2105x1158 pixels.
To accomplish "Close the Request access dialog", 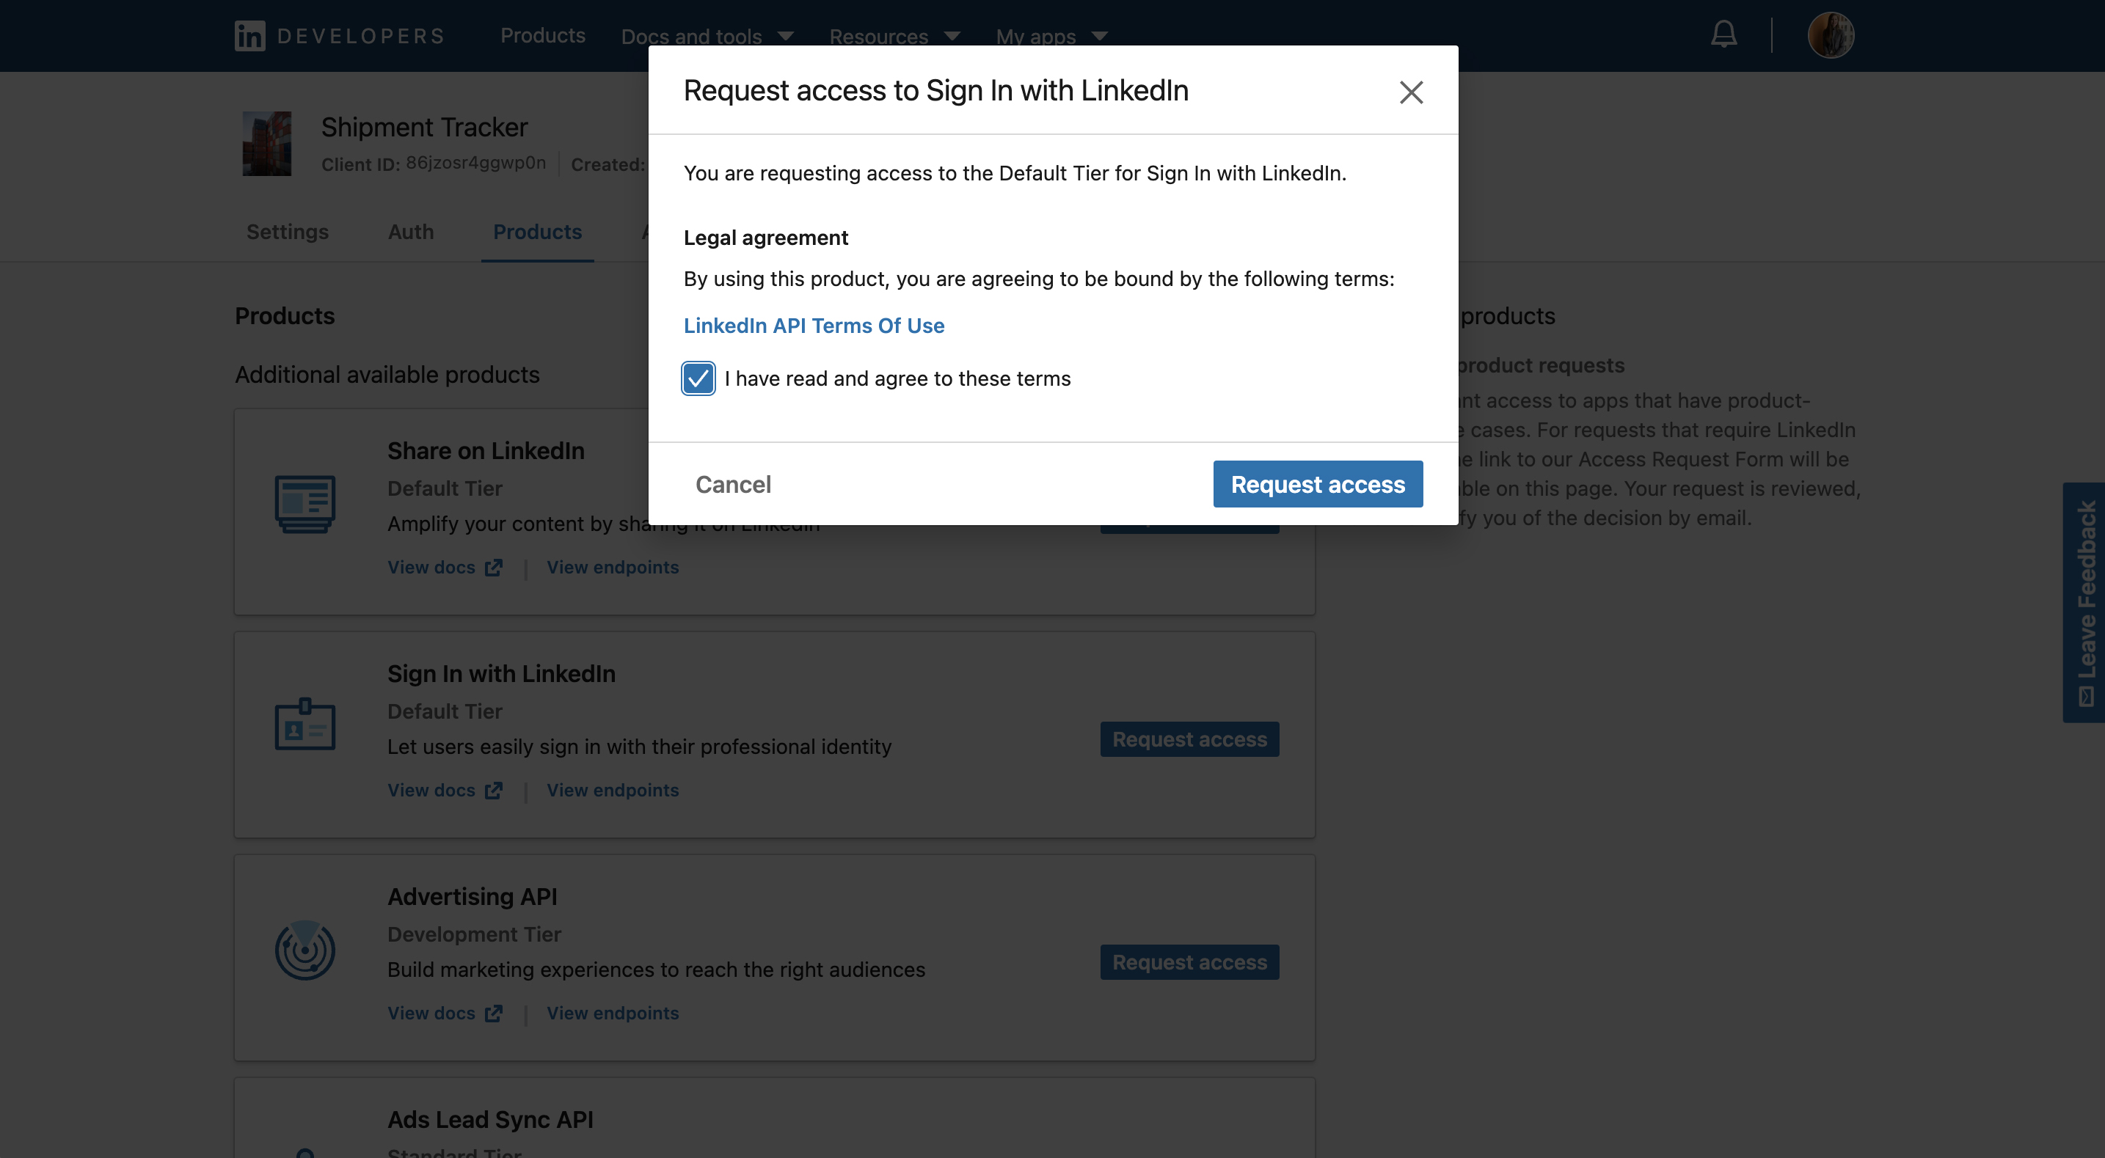I will pyautogui.click(x=1411, y=92).
